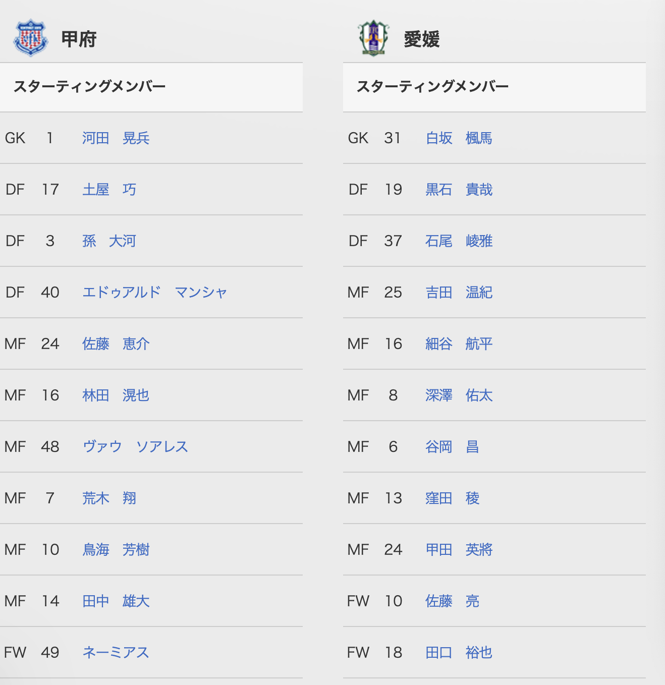Open Ehime forward 田口 裕也 page
The width and height of the screenshot is (665, 685).
(459, 653)
